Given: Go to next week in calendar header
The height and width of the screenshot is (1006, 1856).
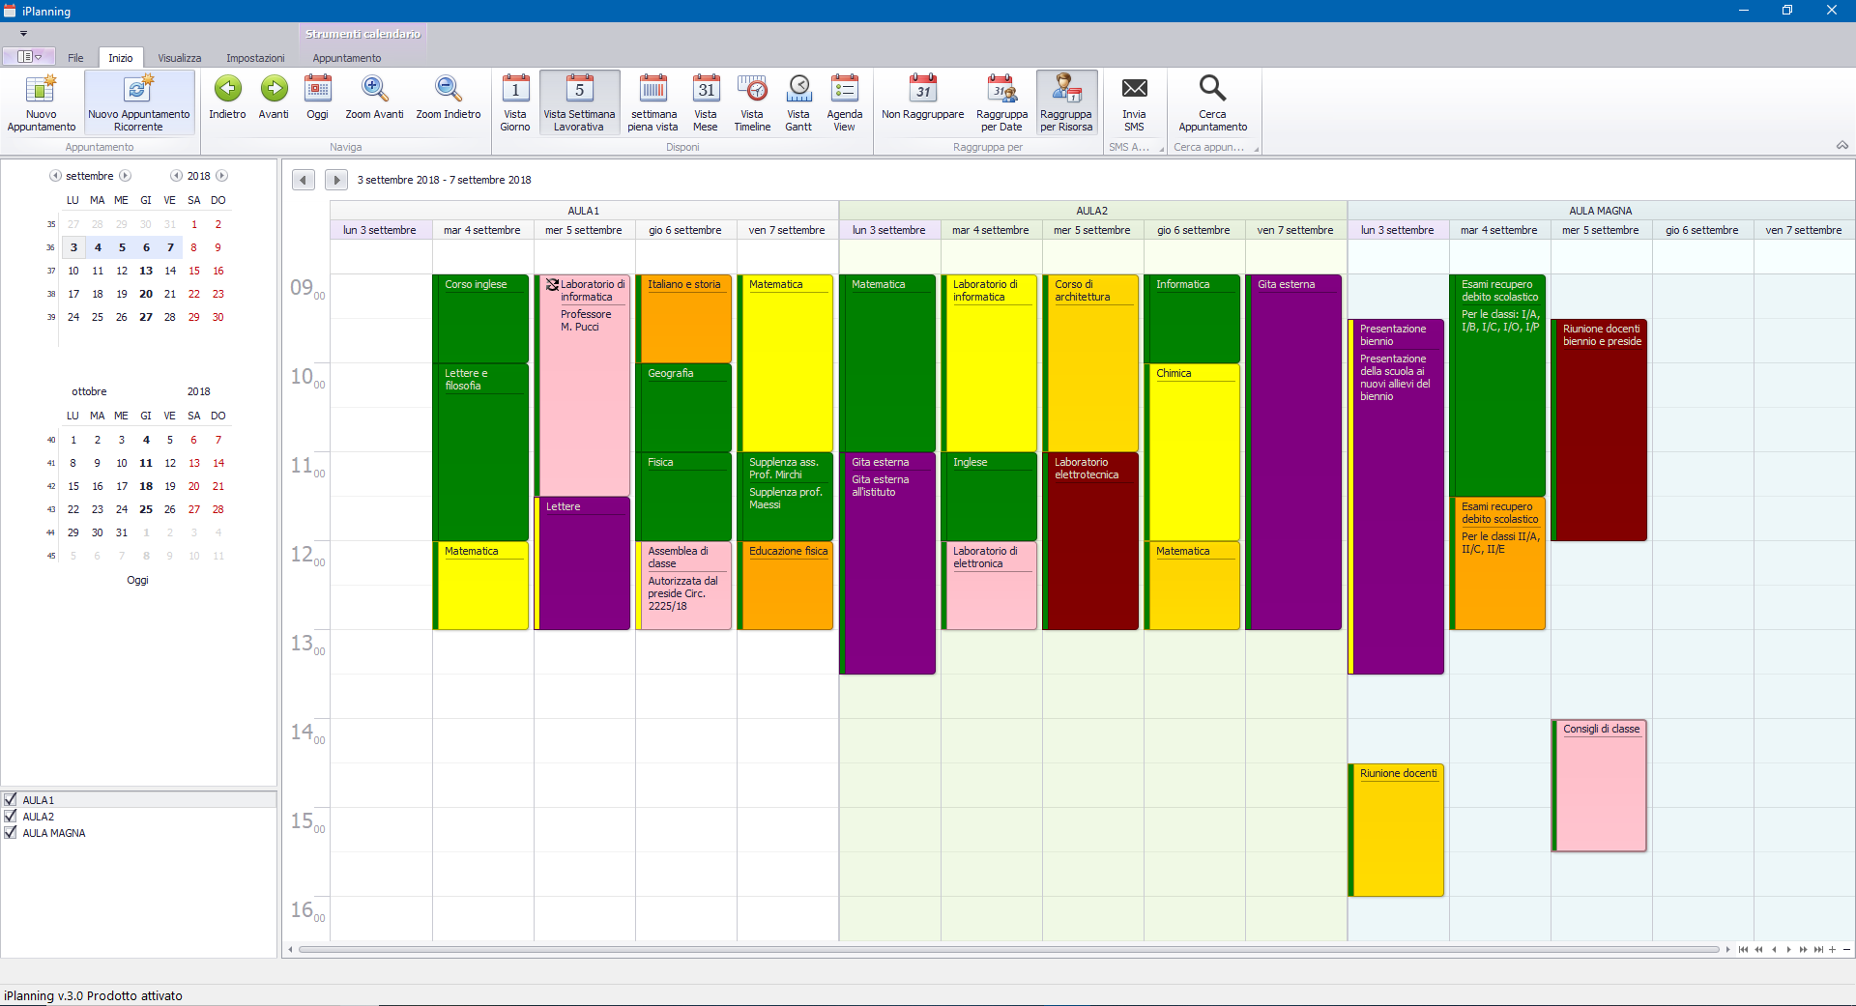Looking at the screenshot, I should pyautogui.click(x=335, y=180).
